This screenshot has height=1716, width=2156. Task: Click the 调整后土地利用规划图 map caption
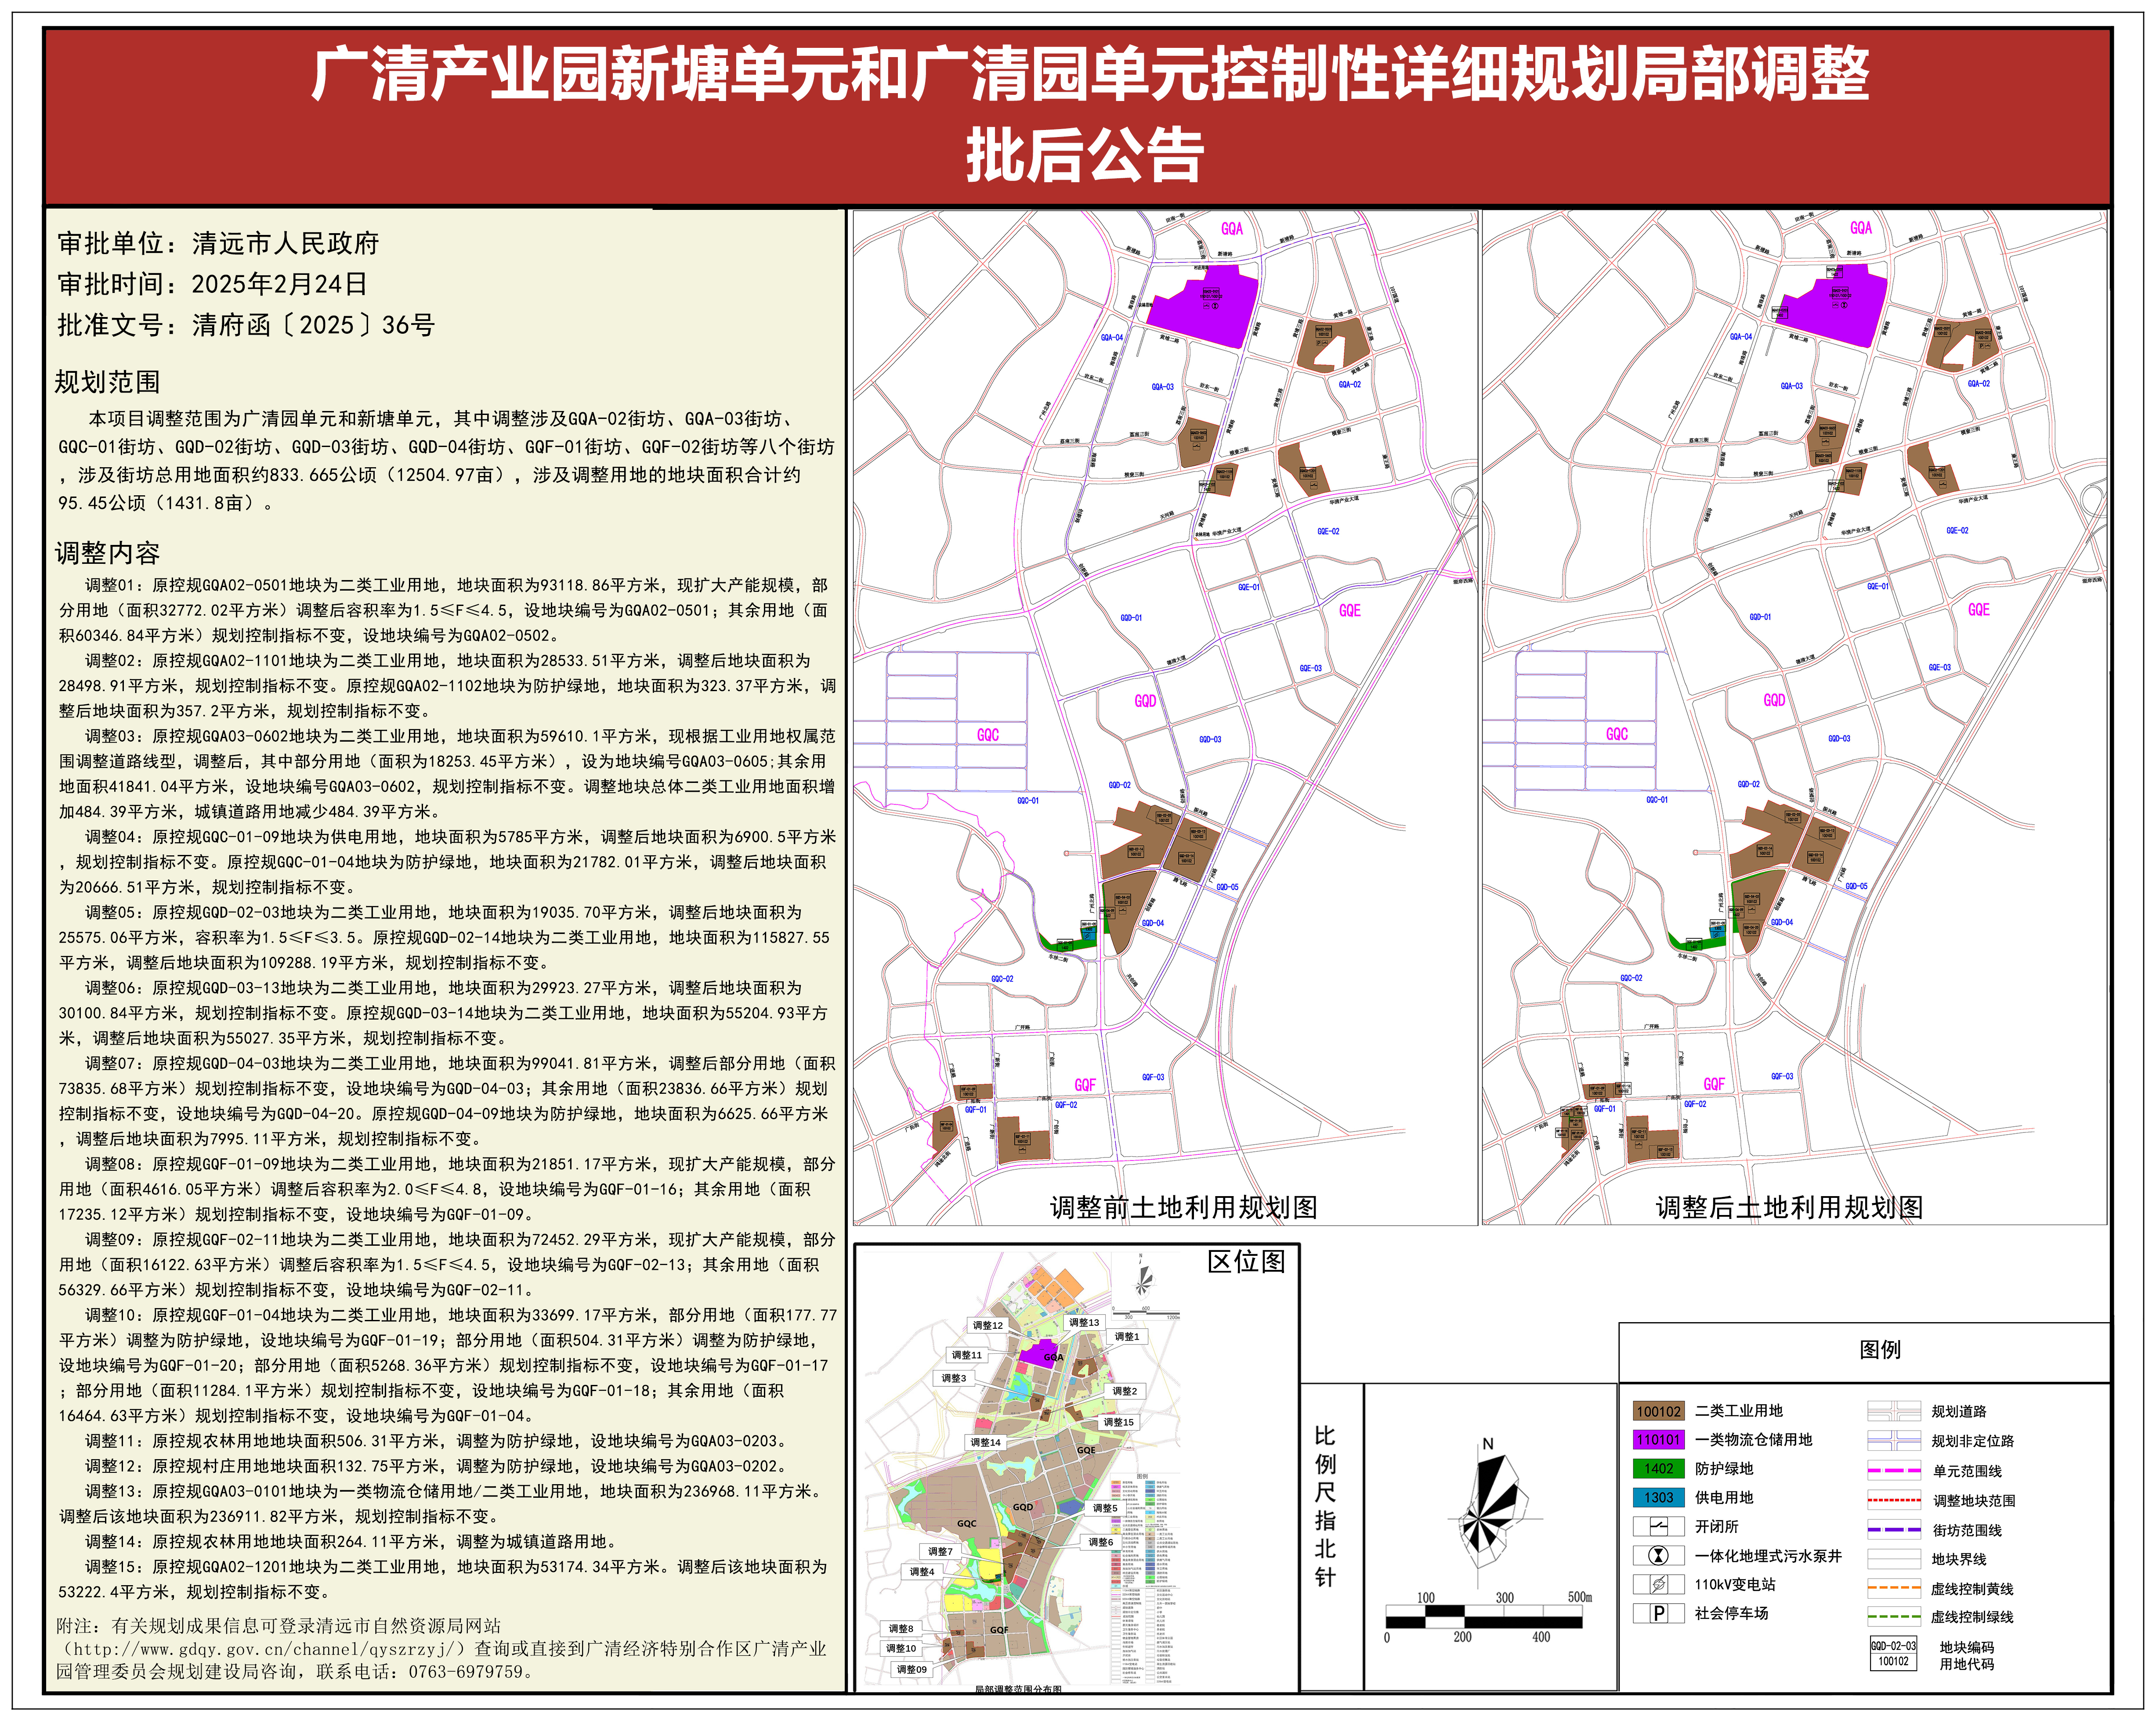coord(1789,1207)
